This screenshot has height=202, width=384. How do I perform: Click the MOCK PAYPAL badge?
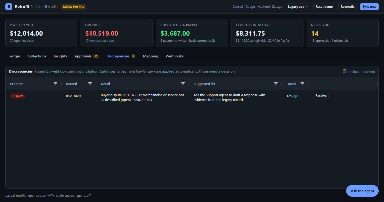(x=74, y=7)
